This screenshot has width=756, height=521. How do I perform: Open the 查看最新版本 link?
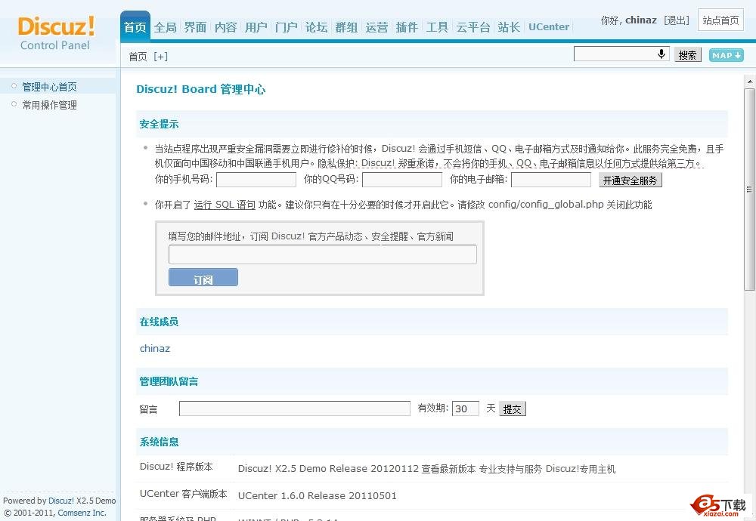pos(448,468)
